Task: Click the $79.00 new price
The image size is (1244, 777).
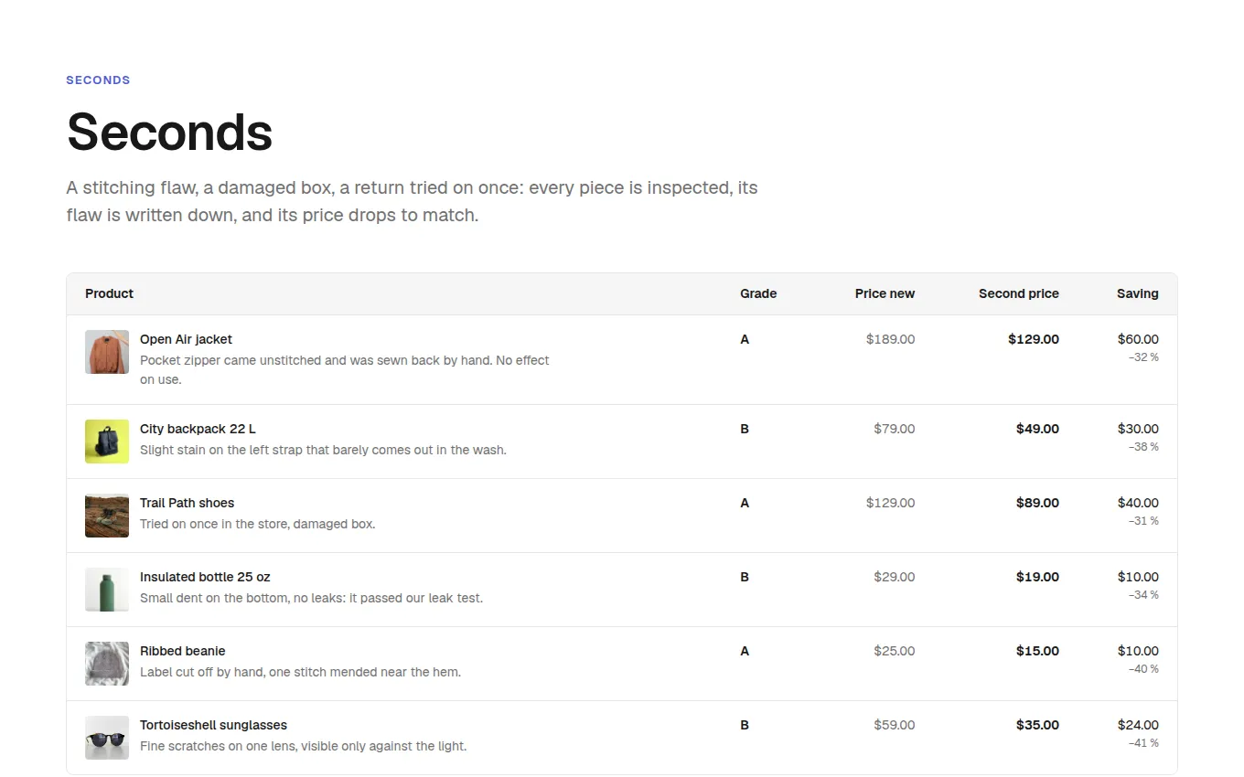Action: click(894, 429)
